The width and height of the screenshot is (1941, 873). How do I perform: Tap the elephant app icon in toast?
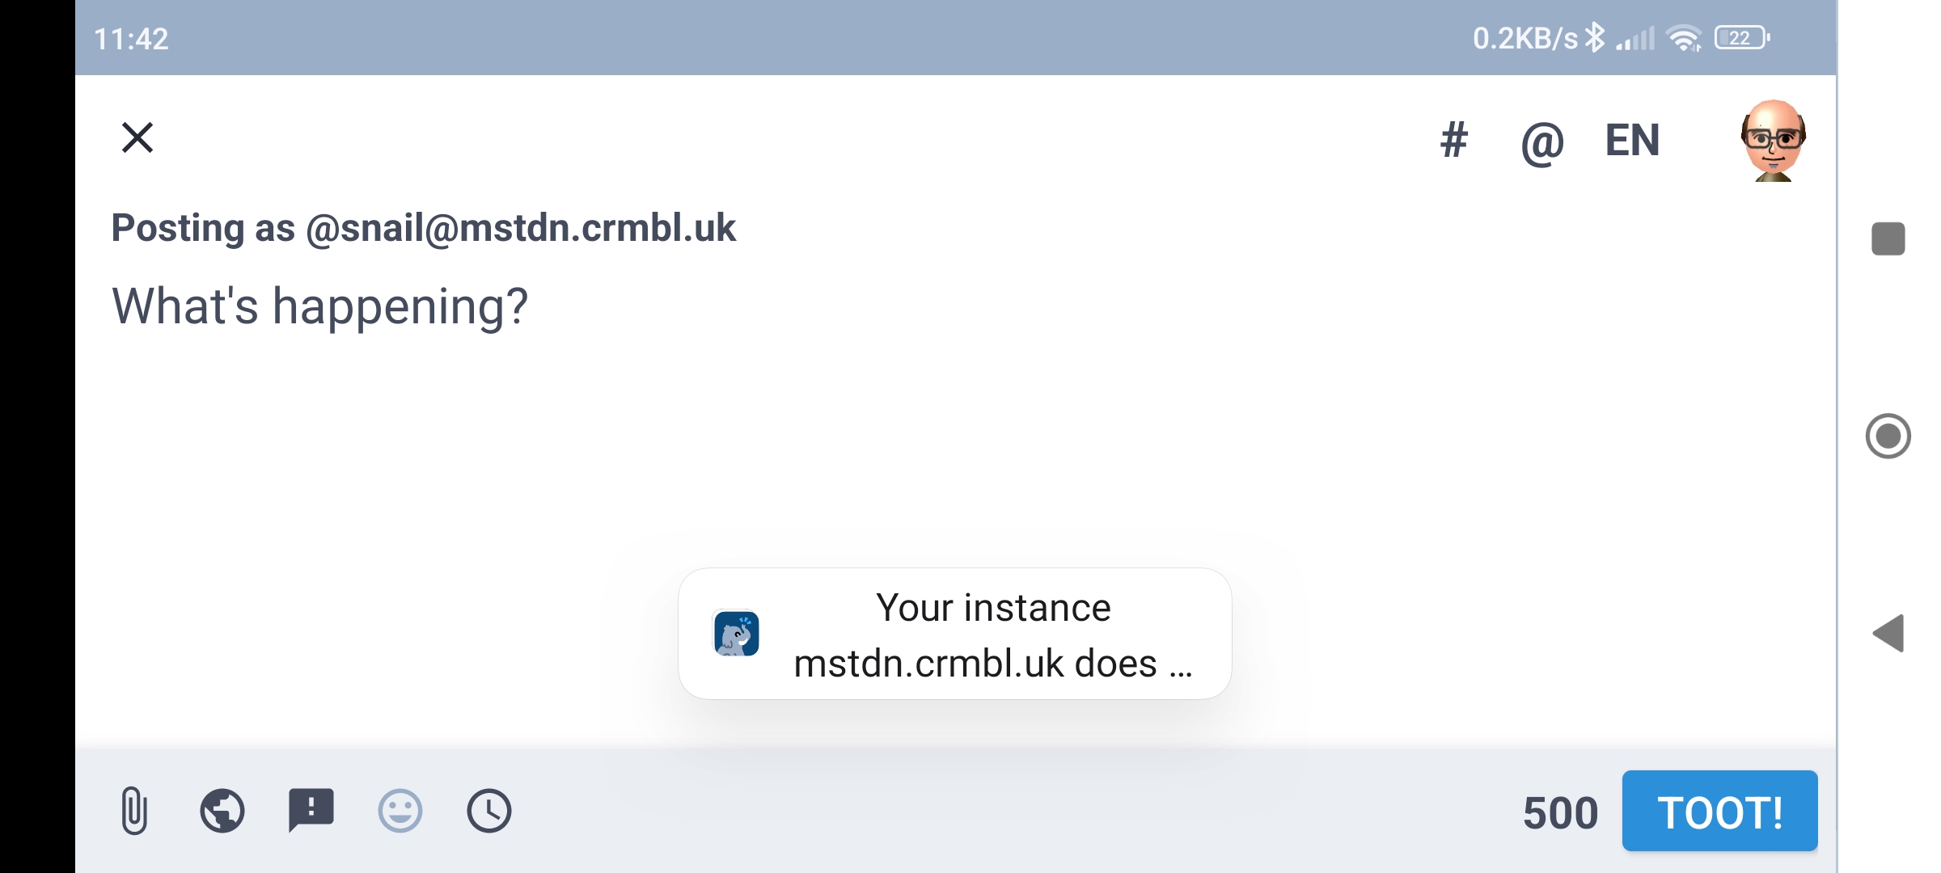[x=736, y=634]
